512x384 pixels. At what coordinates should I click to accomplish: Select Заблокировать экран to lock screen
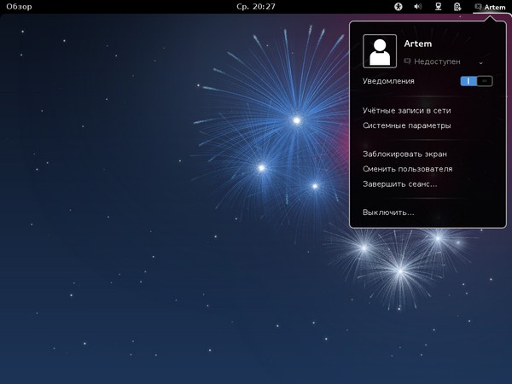click(404, 154)
